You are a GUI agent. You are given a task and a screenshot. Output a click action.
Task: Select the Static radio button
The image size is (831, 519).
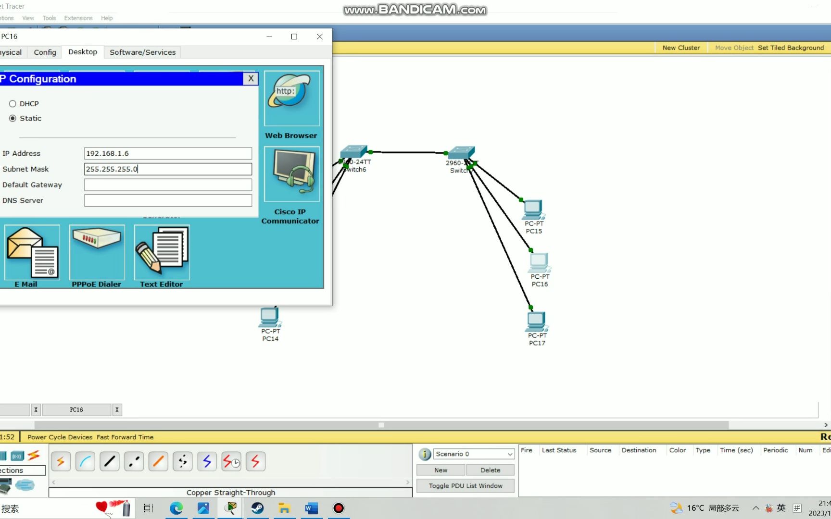pyautogui.click(x=13, y=118)
